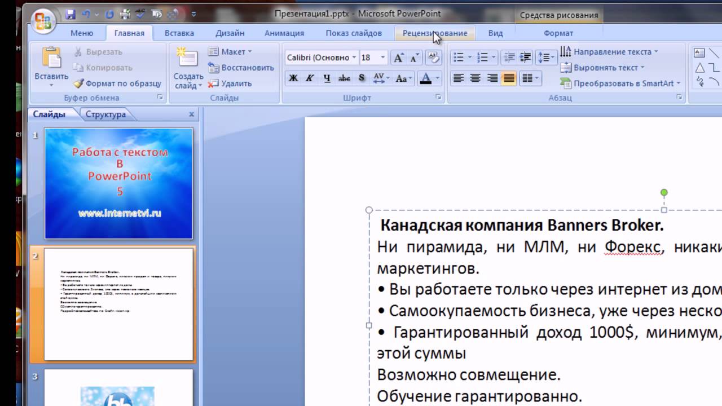
Task: Toggle text shadow S button
Action: 362,78
